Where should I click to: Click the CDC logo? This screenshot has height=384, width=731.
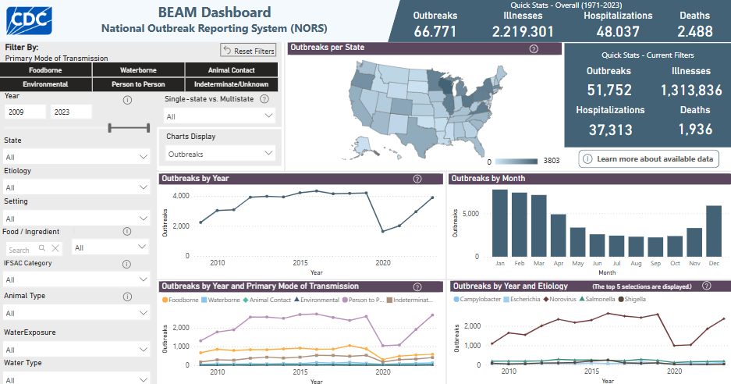point(29,21)
